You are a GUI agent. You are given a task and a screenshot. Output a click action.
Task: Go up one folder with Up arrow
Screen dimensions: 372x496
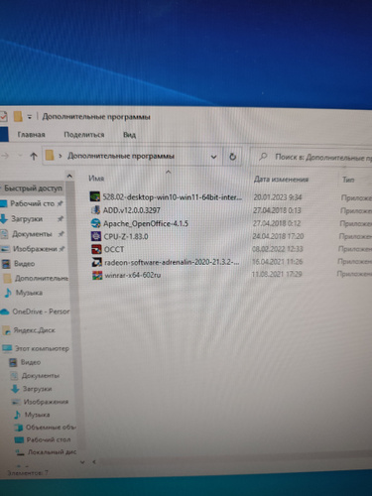coord(34,156)
